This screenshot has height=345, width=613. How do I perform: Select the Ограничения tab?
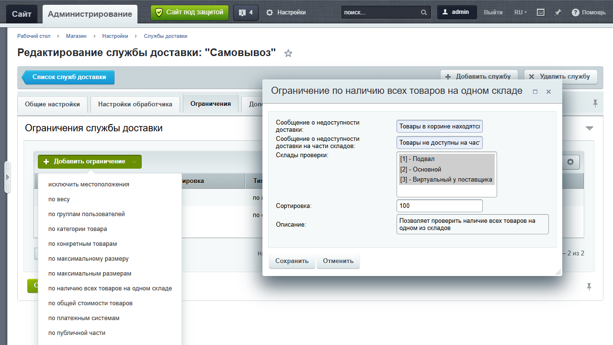point(211,103)
